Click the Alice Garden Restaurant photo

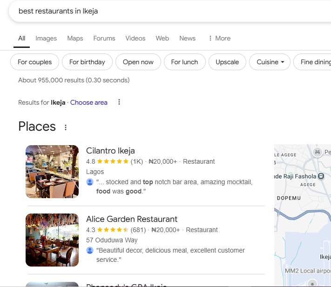pos(52,240)
